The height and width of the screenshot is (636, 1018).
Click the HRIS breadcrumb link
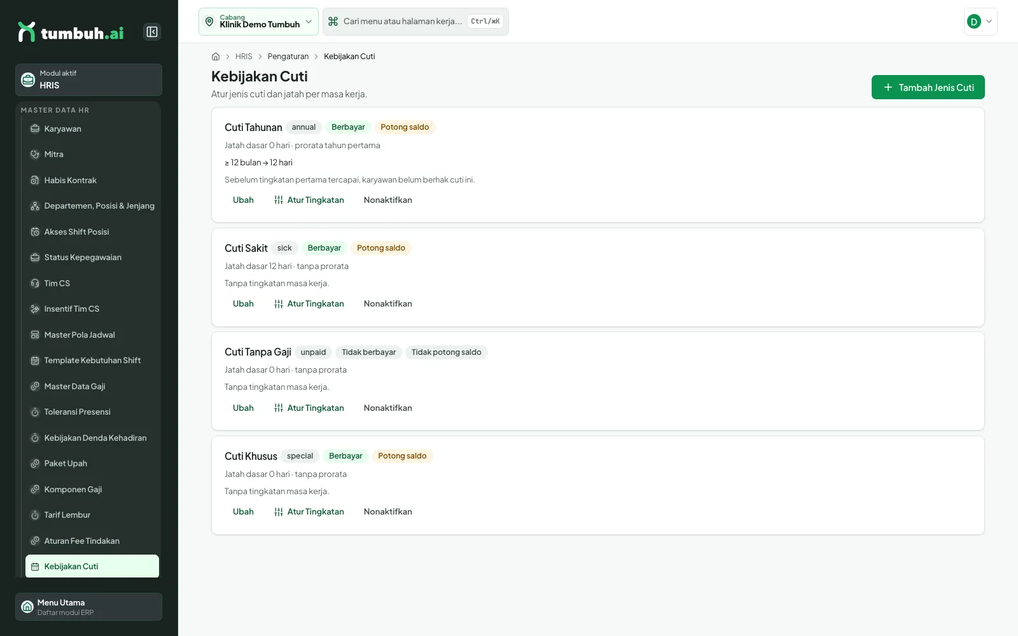pyautogui.click(x=244, y=57)
